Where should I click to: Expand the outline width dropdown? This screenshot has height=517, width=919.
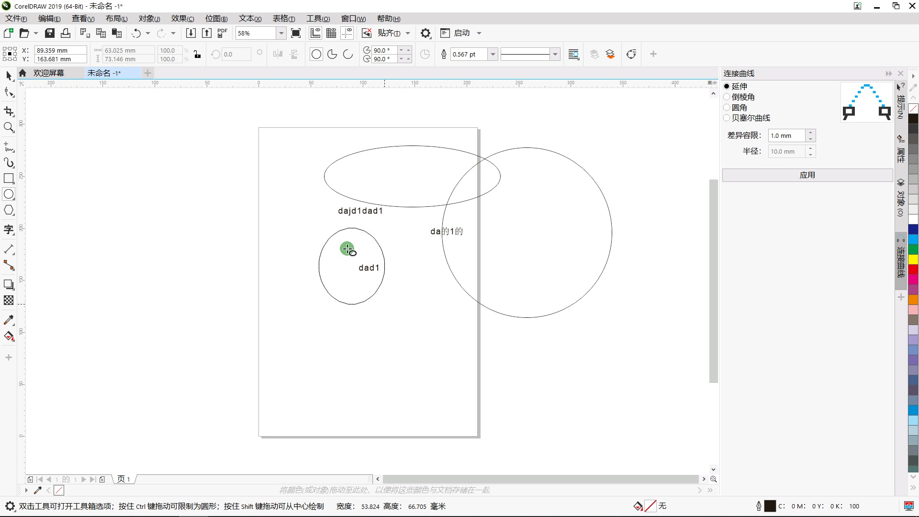coord(493,54)
